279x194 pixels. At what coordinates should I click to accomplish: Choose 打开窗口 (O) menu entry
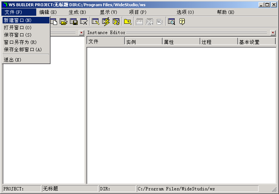(26, 27)
